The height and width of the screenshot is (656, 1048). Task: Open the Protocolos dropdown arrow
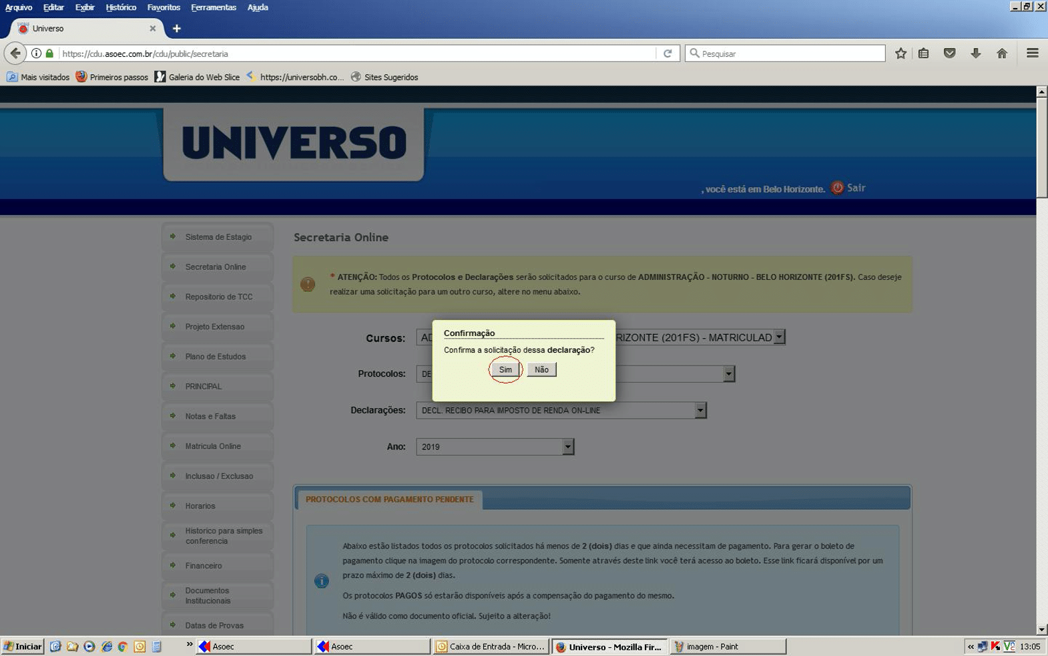[729, 374]
